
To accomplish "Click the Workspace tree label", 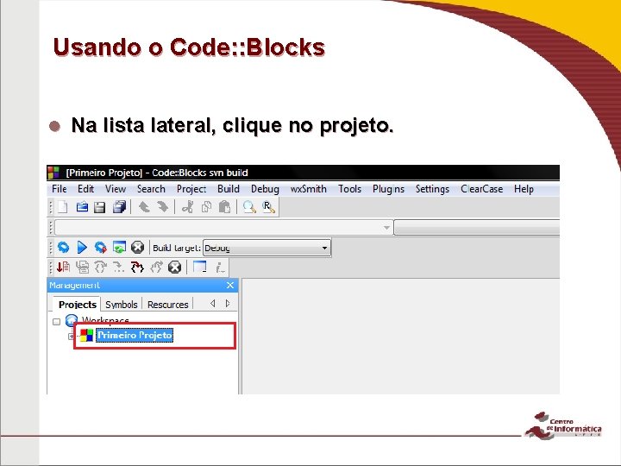I will click(105, 319).
